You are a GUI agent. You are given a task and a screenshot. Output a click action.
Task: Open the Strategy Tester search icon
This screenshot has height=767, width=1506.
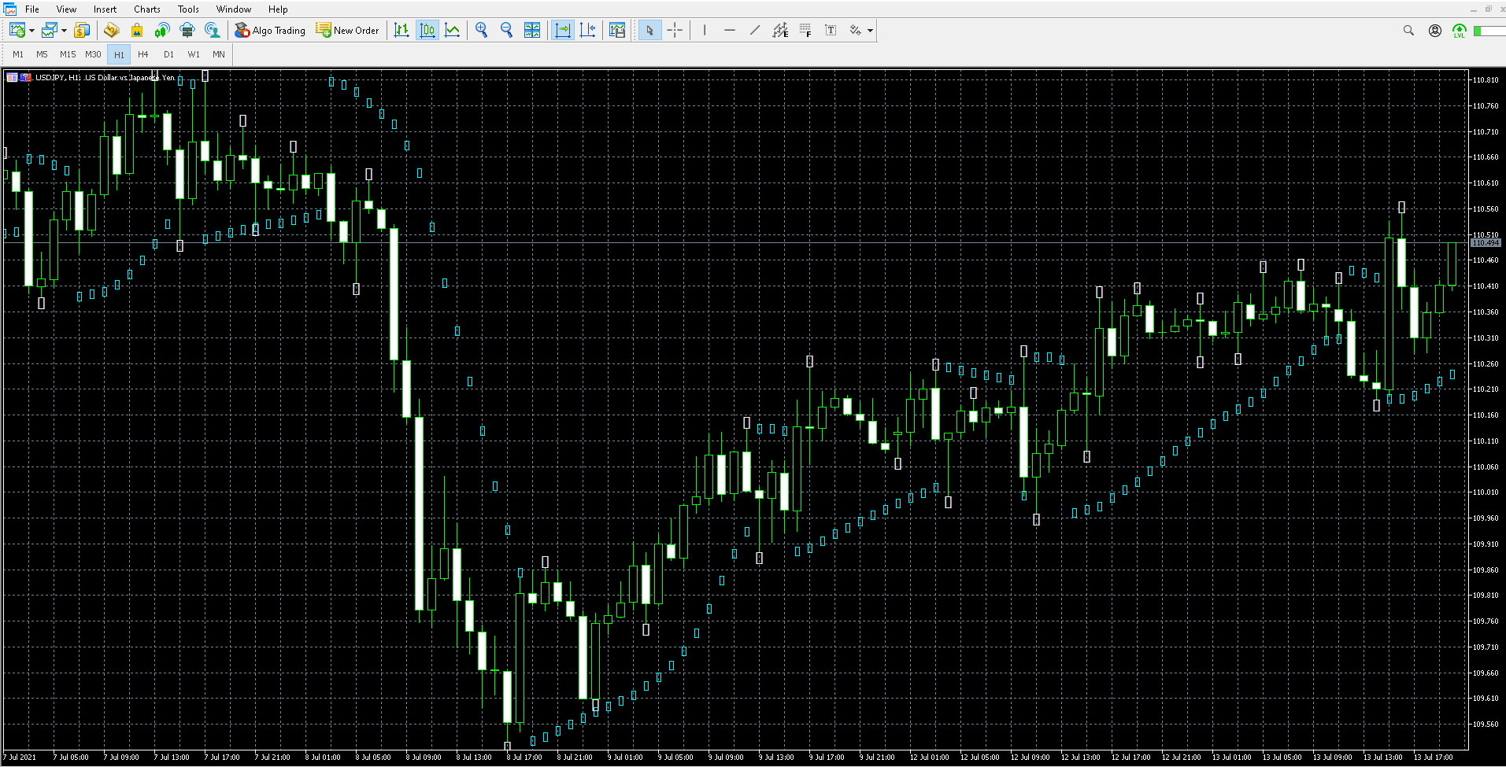point(213,30)
